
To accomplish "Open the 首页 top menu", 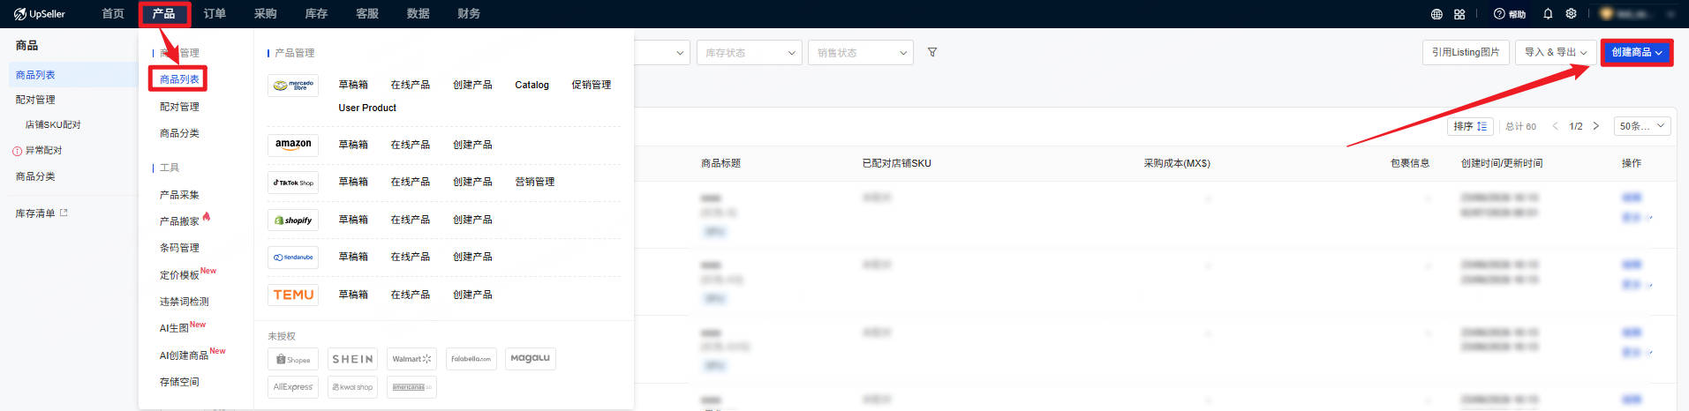I will point(113,14).
